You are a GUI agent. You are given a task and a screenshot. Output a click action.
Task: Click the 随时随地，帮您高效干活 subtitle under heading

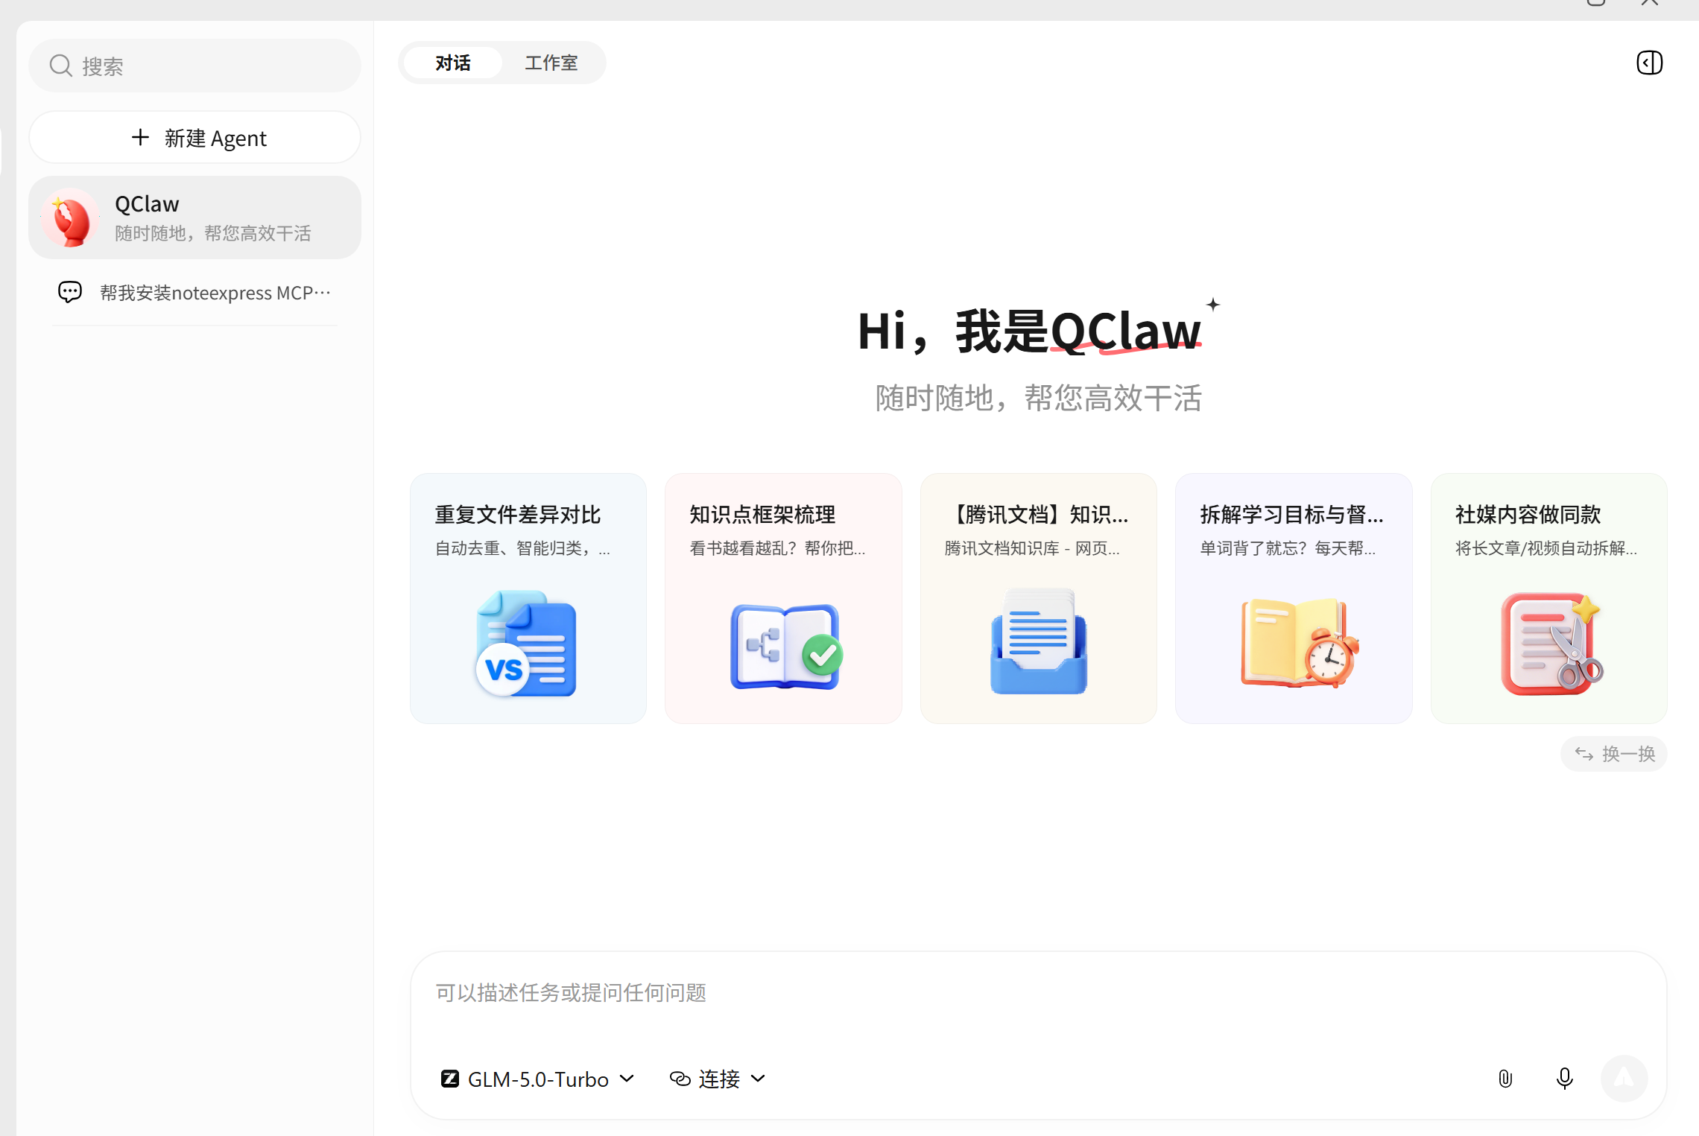(x=1039, y=398)
